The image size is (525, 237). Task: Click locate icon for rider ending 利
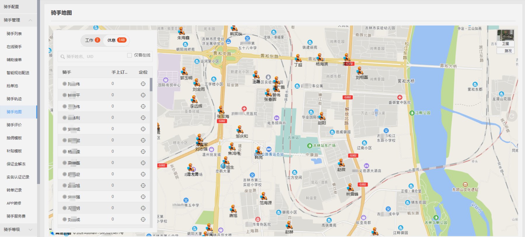[x=143, y=118]
